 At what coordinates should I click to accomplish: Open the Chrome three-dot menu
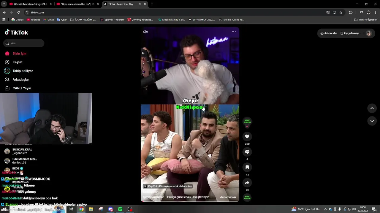click(376, 12)
